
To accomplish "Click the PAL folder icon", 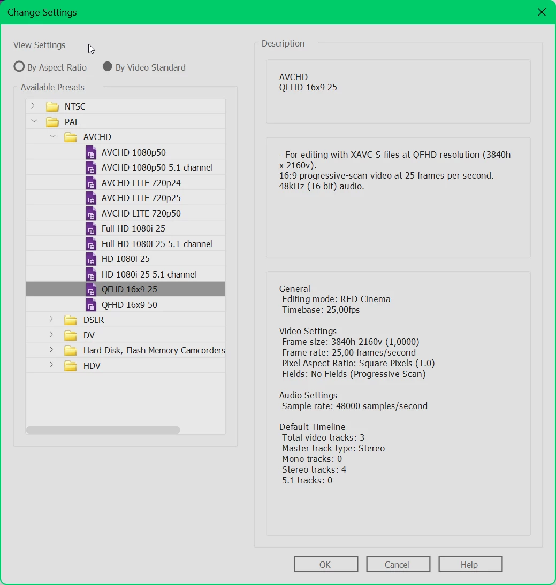I will pyautogui.click(x=52, y=122).
